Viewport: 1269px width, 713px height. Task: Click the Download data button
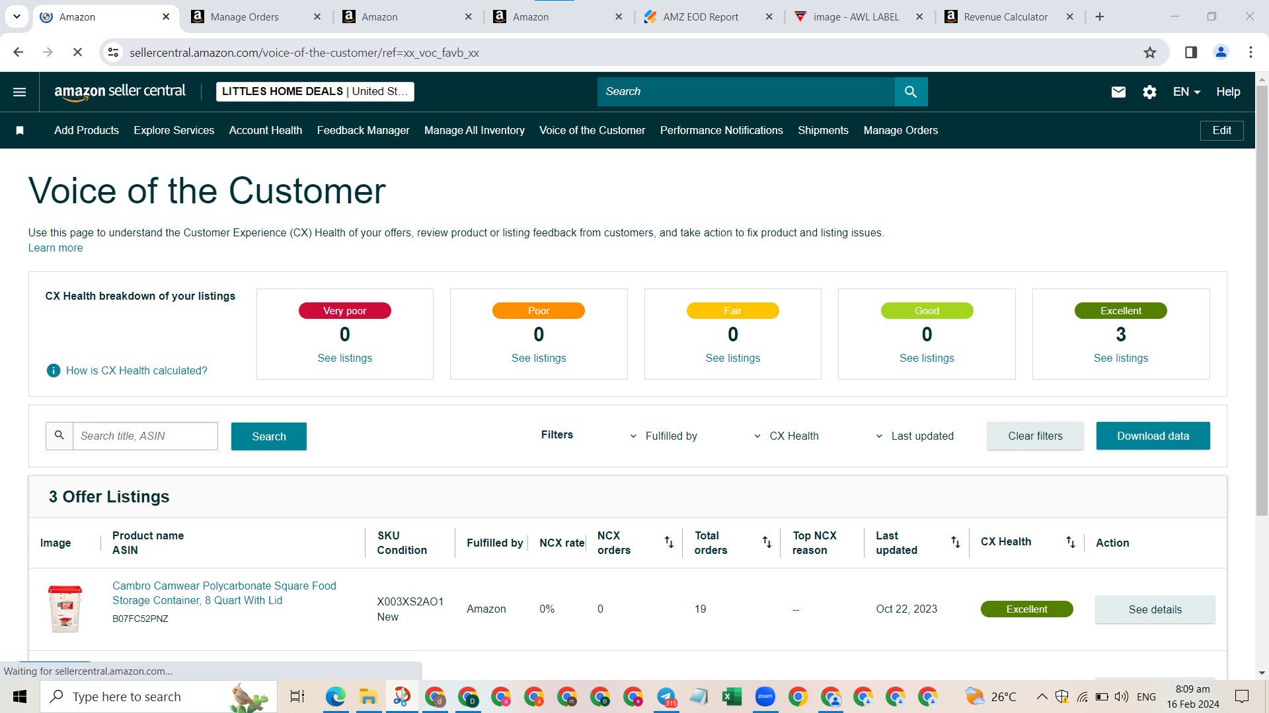(1153, 436)
